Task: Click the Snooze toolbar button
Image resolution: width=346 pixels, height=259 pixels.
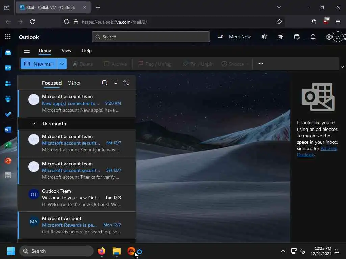Action: [233, 64]
